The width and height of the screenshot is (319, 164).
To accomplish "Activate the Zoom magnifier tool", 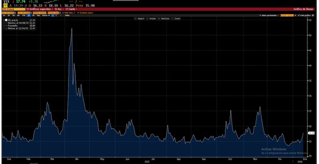I will [177, 18].
